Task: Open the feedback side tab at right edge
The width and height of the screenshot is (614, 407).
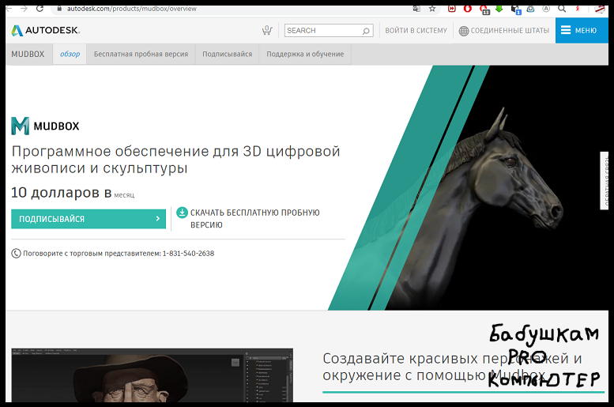Action: [605, 180]
